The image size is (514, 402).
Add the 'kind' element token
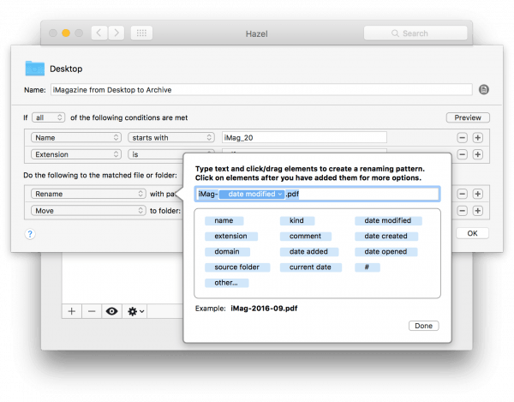297,220
